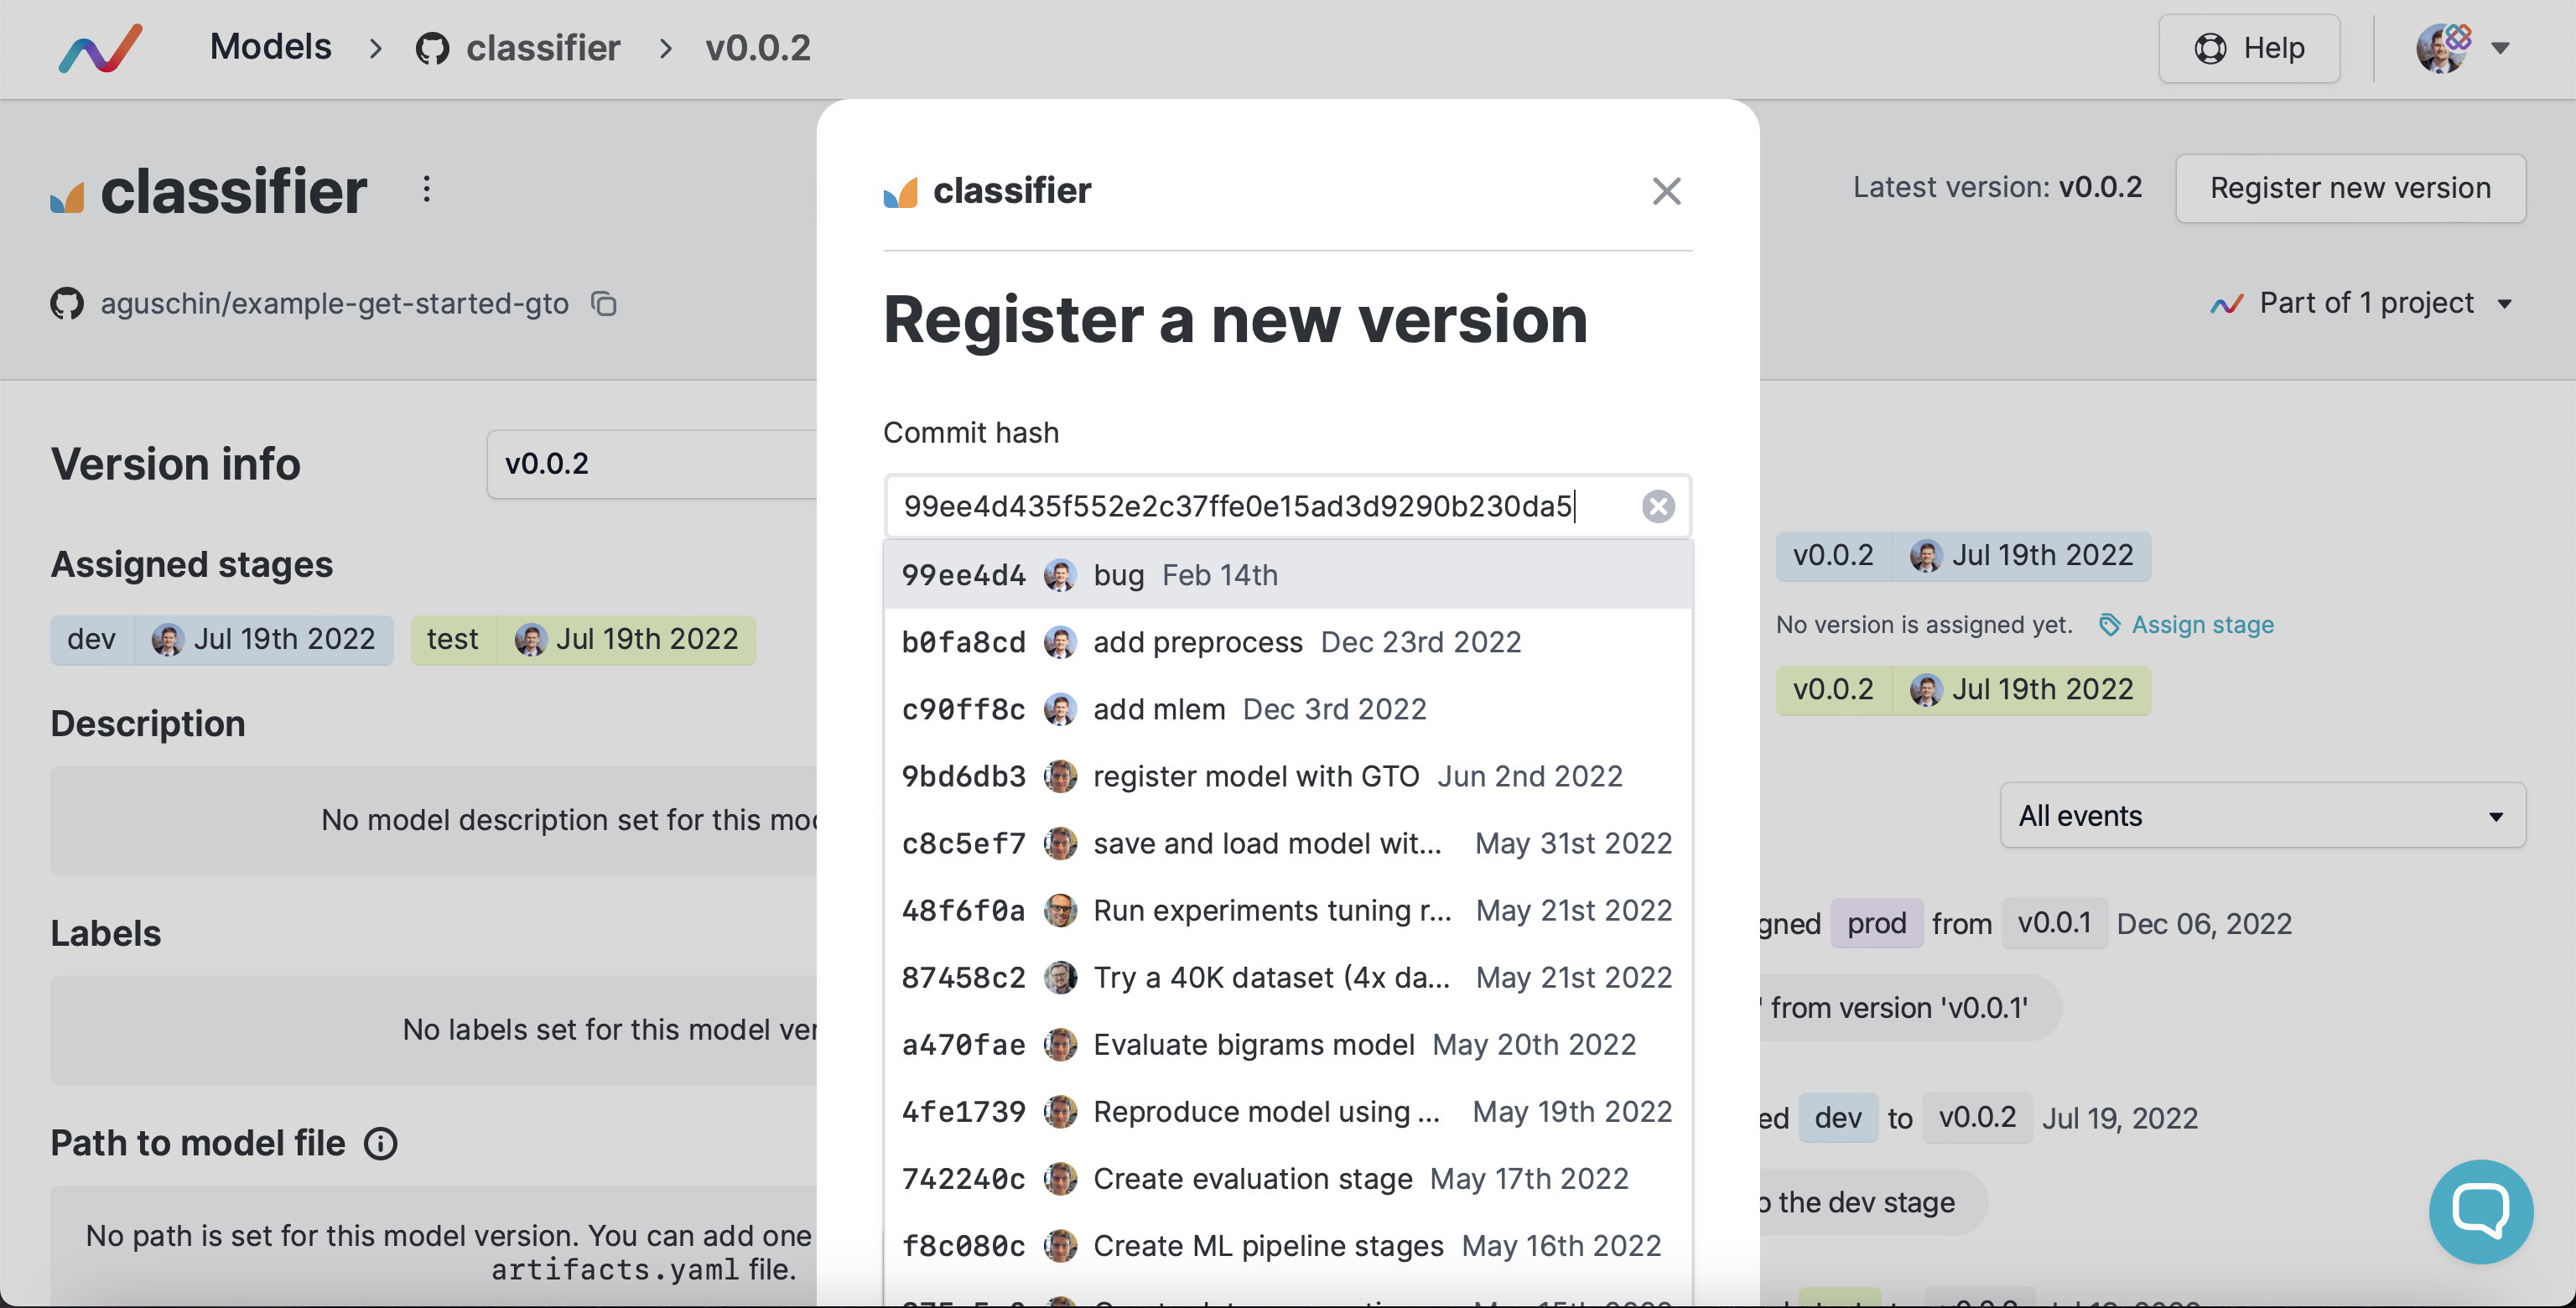Expand the All events filter dropdown
The height and width of the screenshot is (1308, 2576).
tap(2262, 816)
